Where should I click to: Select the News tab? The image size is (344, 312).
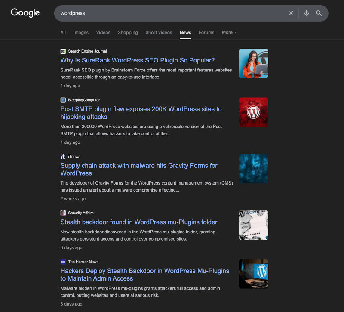pos(185,33)
